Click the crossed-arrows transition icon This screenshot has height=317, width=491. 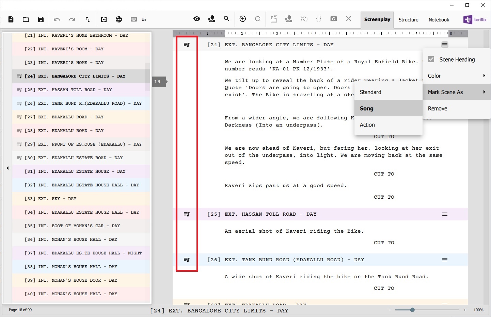(x=349, y=19)
